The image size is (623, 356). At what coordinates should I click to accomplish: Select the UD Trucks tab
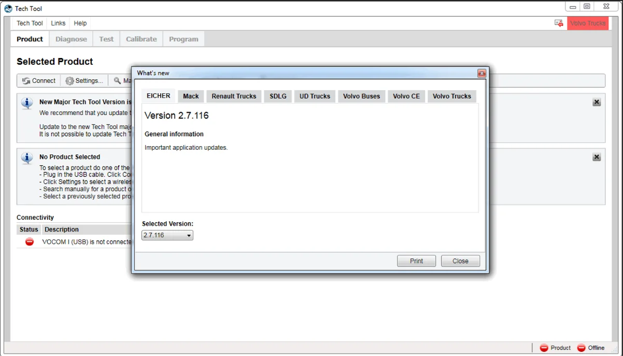point(315,96)
